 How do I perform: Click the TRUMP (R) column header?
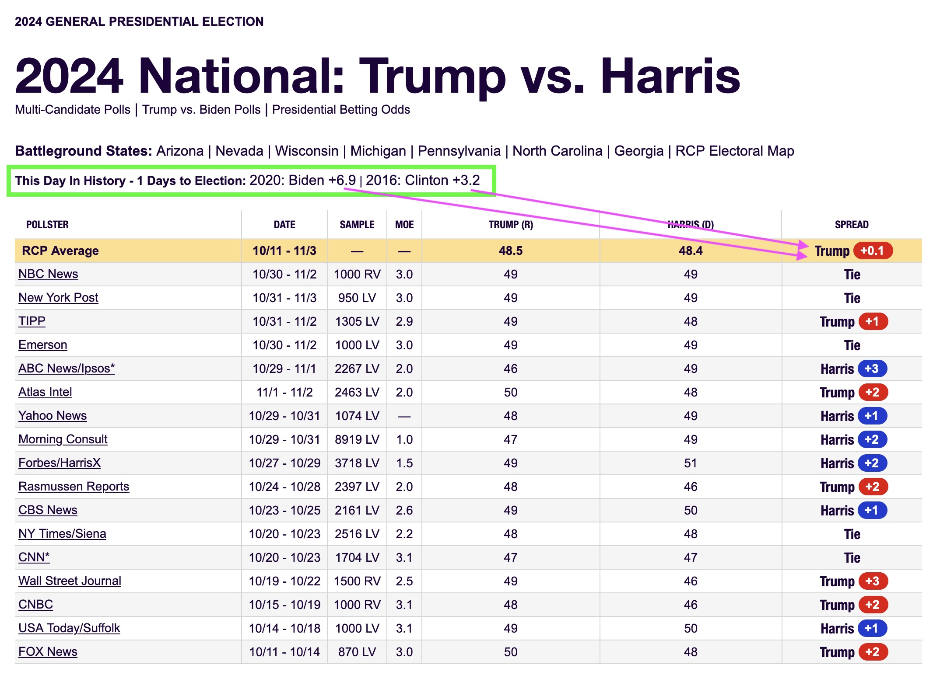click(511, 225)
